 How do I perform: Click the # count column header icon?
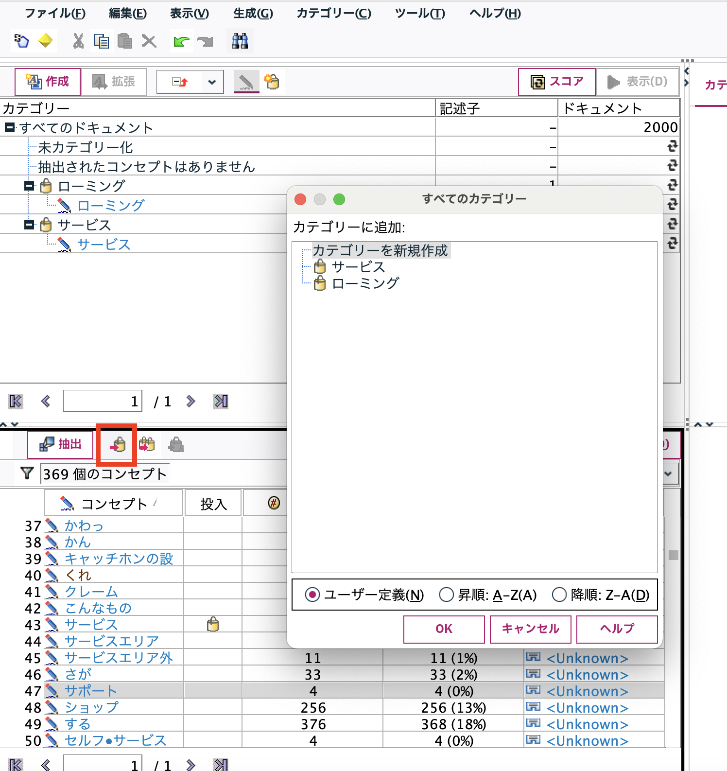coord(274,503)
